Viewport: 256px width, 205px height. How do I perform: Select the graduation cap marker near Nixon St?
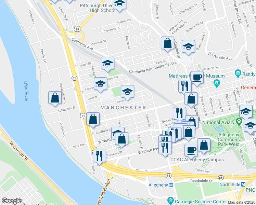pyautogui.click(x=107, y=64)
